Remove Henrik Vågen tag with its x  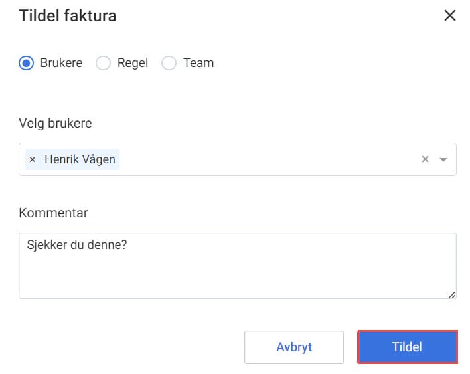pyautogui.click(x=33, y=159)
